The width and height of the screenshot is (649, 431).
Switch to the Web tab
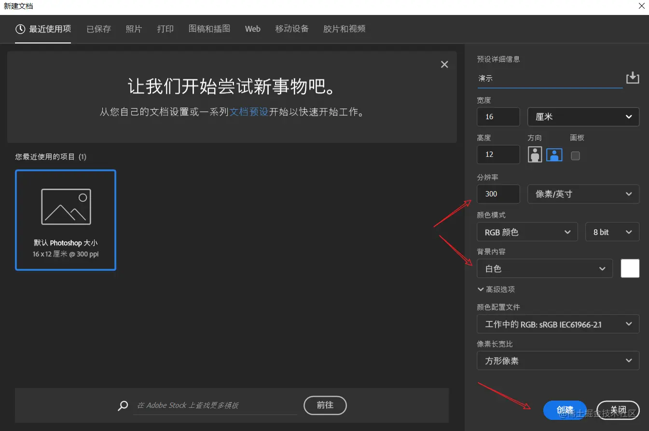click(252, 29)
